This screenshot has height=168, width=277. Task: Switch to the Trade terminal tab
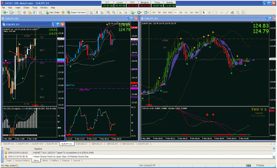(9, 160)
